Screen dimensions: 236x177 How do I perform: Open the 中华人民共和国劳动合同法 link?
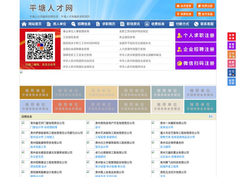(x=79, y=61)
